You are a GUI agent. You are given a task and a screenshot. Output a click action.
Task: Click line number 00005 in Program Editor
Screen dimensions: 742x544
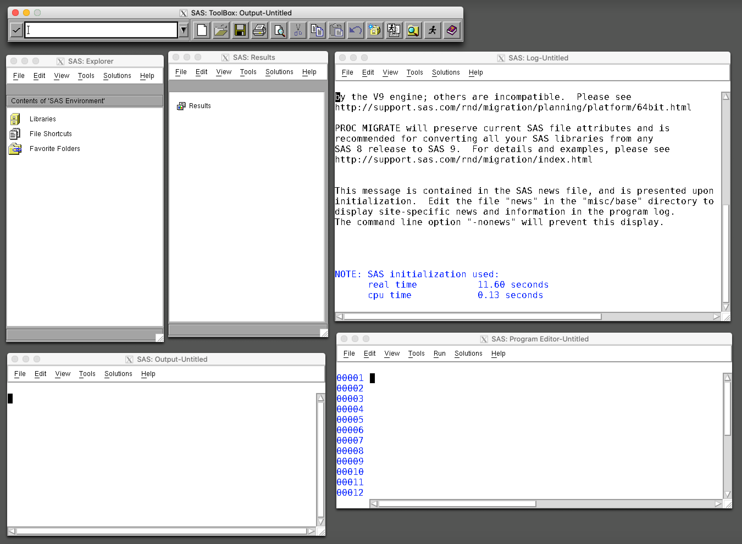[350, 420]
